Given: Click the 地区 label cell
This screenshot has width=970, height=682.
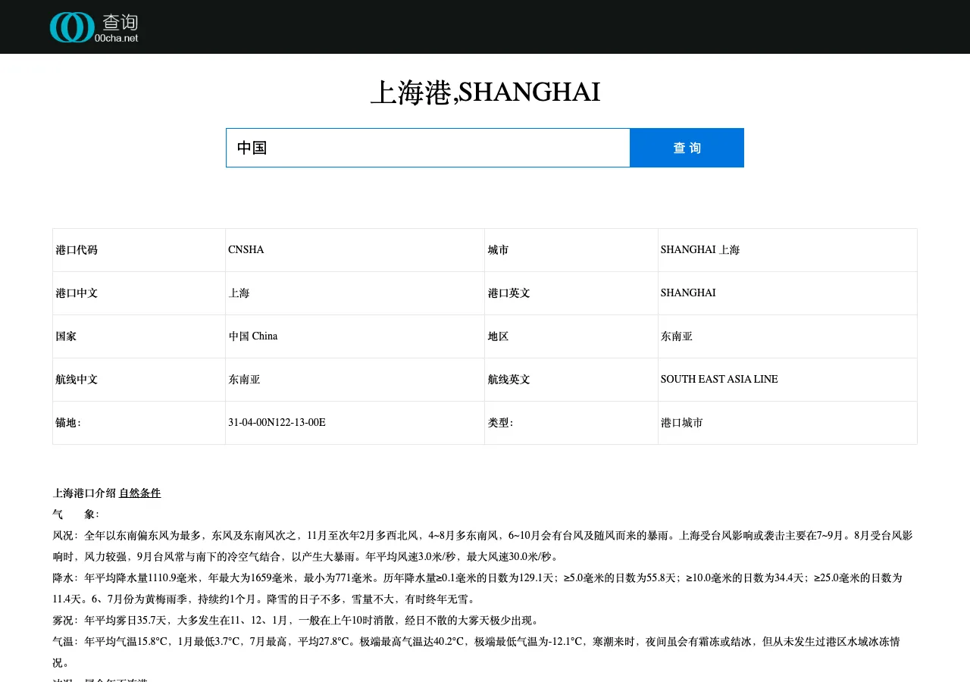Looking at the screenshot, I should coord(571,336).
